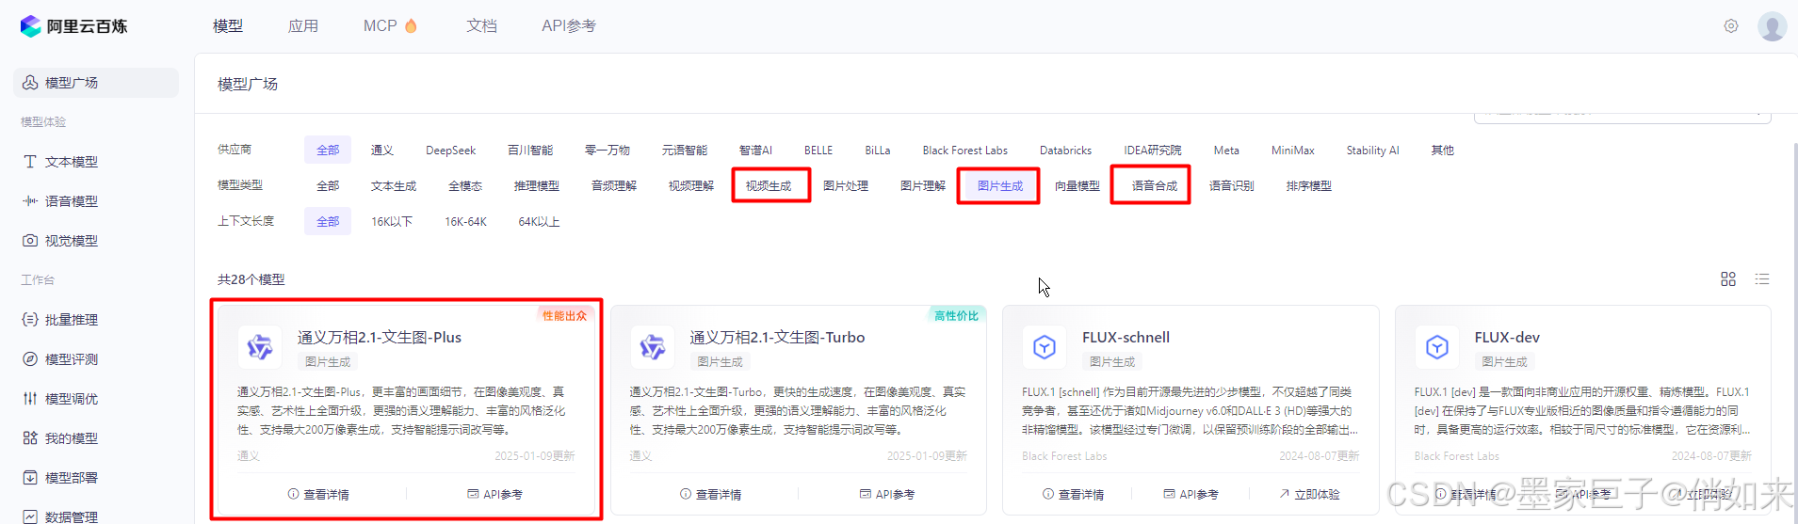The height and width of the screenshot is (524, 1798).
Task: Select model type 文本生成
Action: [x=394, y=186]
